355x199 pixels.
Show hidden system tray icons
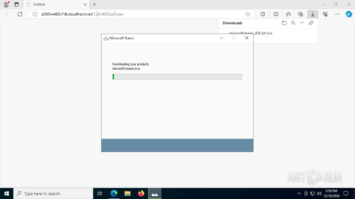point(299,193)
